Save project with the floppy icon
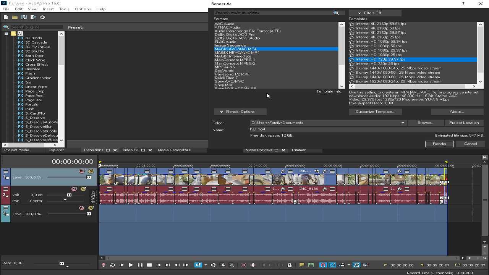The image size is (489, 275). point(24,17)
